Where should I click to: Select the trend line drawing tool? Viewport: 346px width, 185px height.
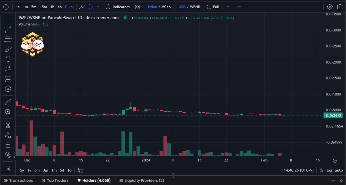tap(8, 29)
